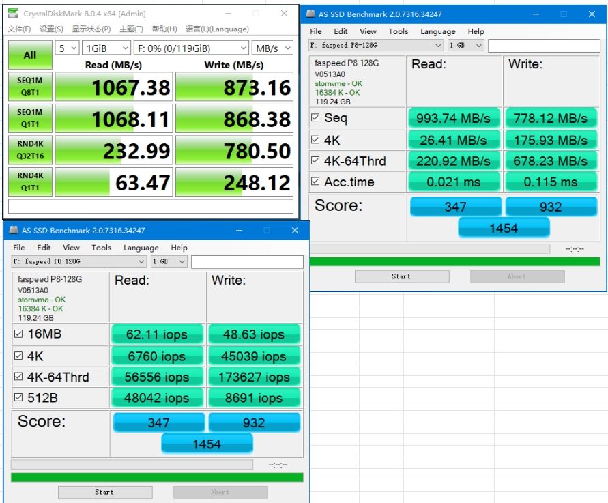The width and height of the screenshot is (608, 503).
Task: Open the 主题(T) menu in CrystalDiskMark
Action: pyautogui.click(x=131, y=29)
